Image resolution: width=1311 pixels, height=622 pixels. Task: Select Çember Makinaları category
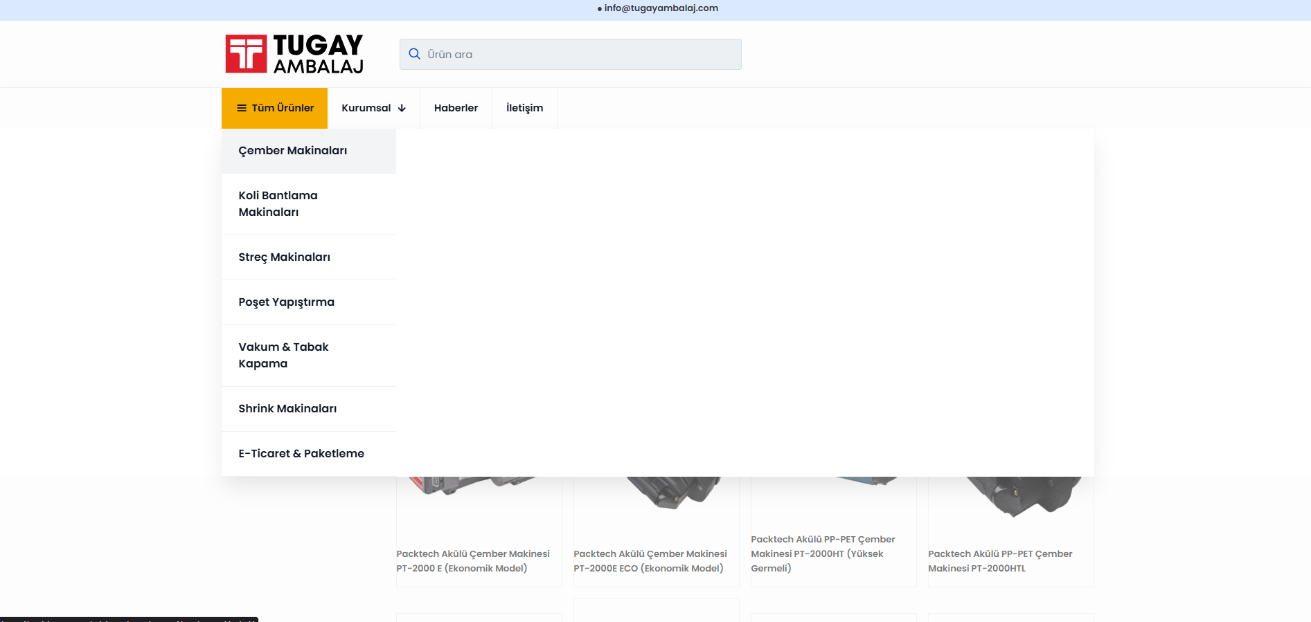point(293,151)
